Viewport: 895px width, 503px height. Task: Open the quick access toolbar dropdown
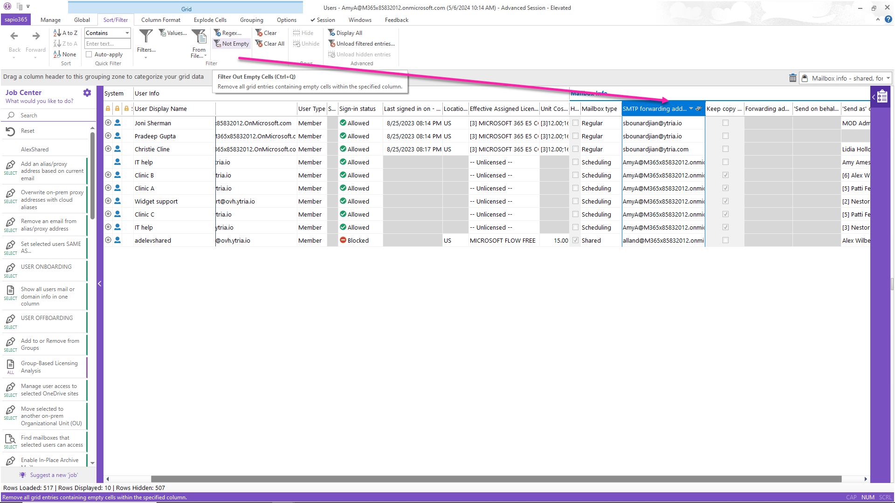28,7
